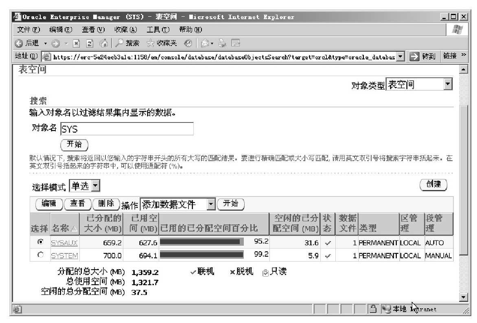This screenshot has height=323, width=477.
Task: Click the 本地 Intranet zone icon
Action: [x=387, y=309]
